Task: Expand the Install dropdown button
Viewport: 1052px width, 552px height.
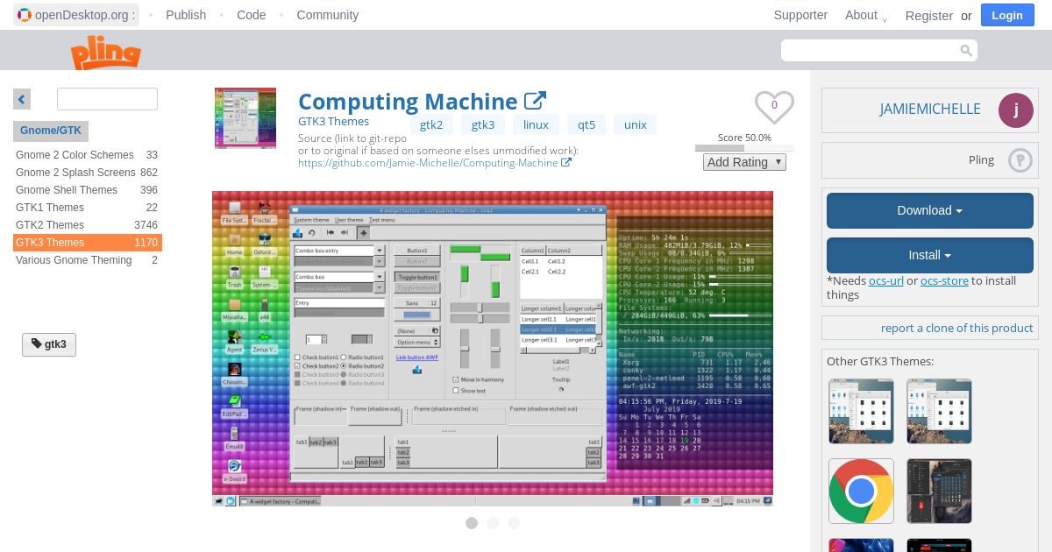Action: (x=930, y=256)
